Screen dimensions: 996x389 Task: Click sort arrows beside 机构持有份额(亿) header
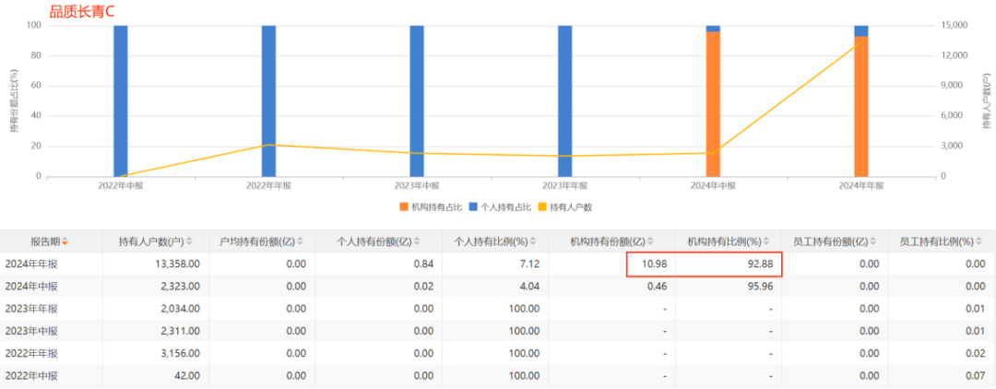pos(649,242)
